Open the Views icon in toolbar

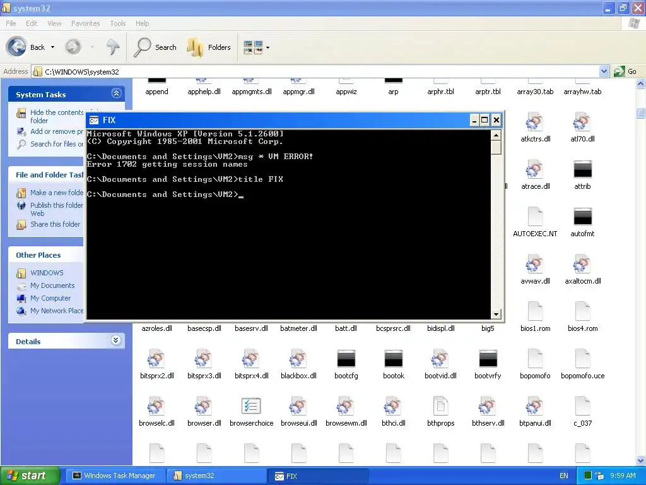pyautogui.click(x=253, y=47)
